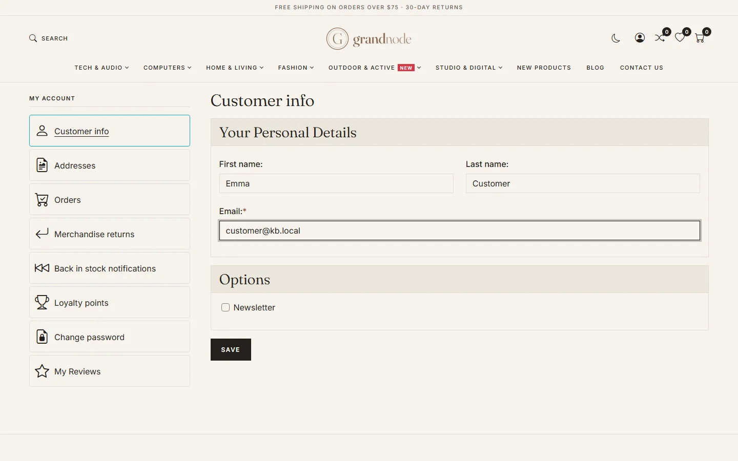Click into the Email input field
Viewport: 738px width, 461px height.
(x=460, y=230)
